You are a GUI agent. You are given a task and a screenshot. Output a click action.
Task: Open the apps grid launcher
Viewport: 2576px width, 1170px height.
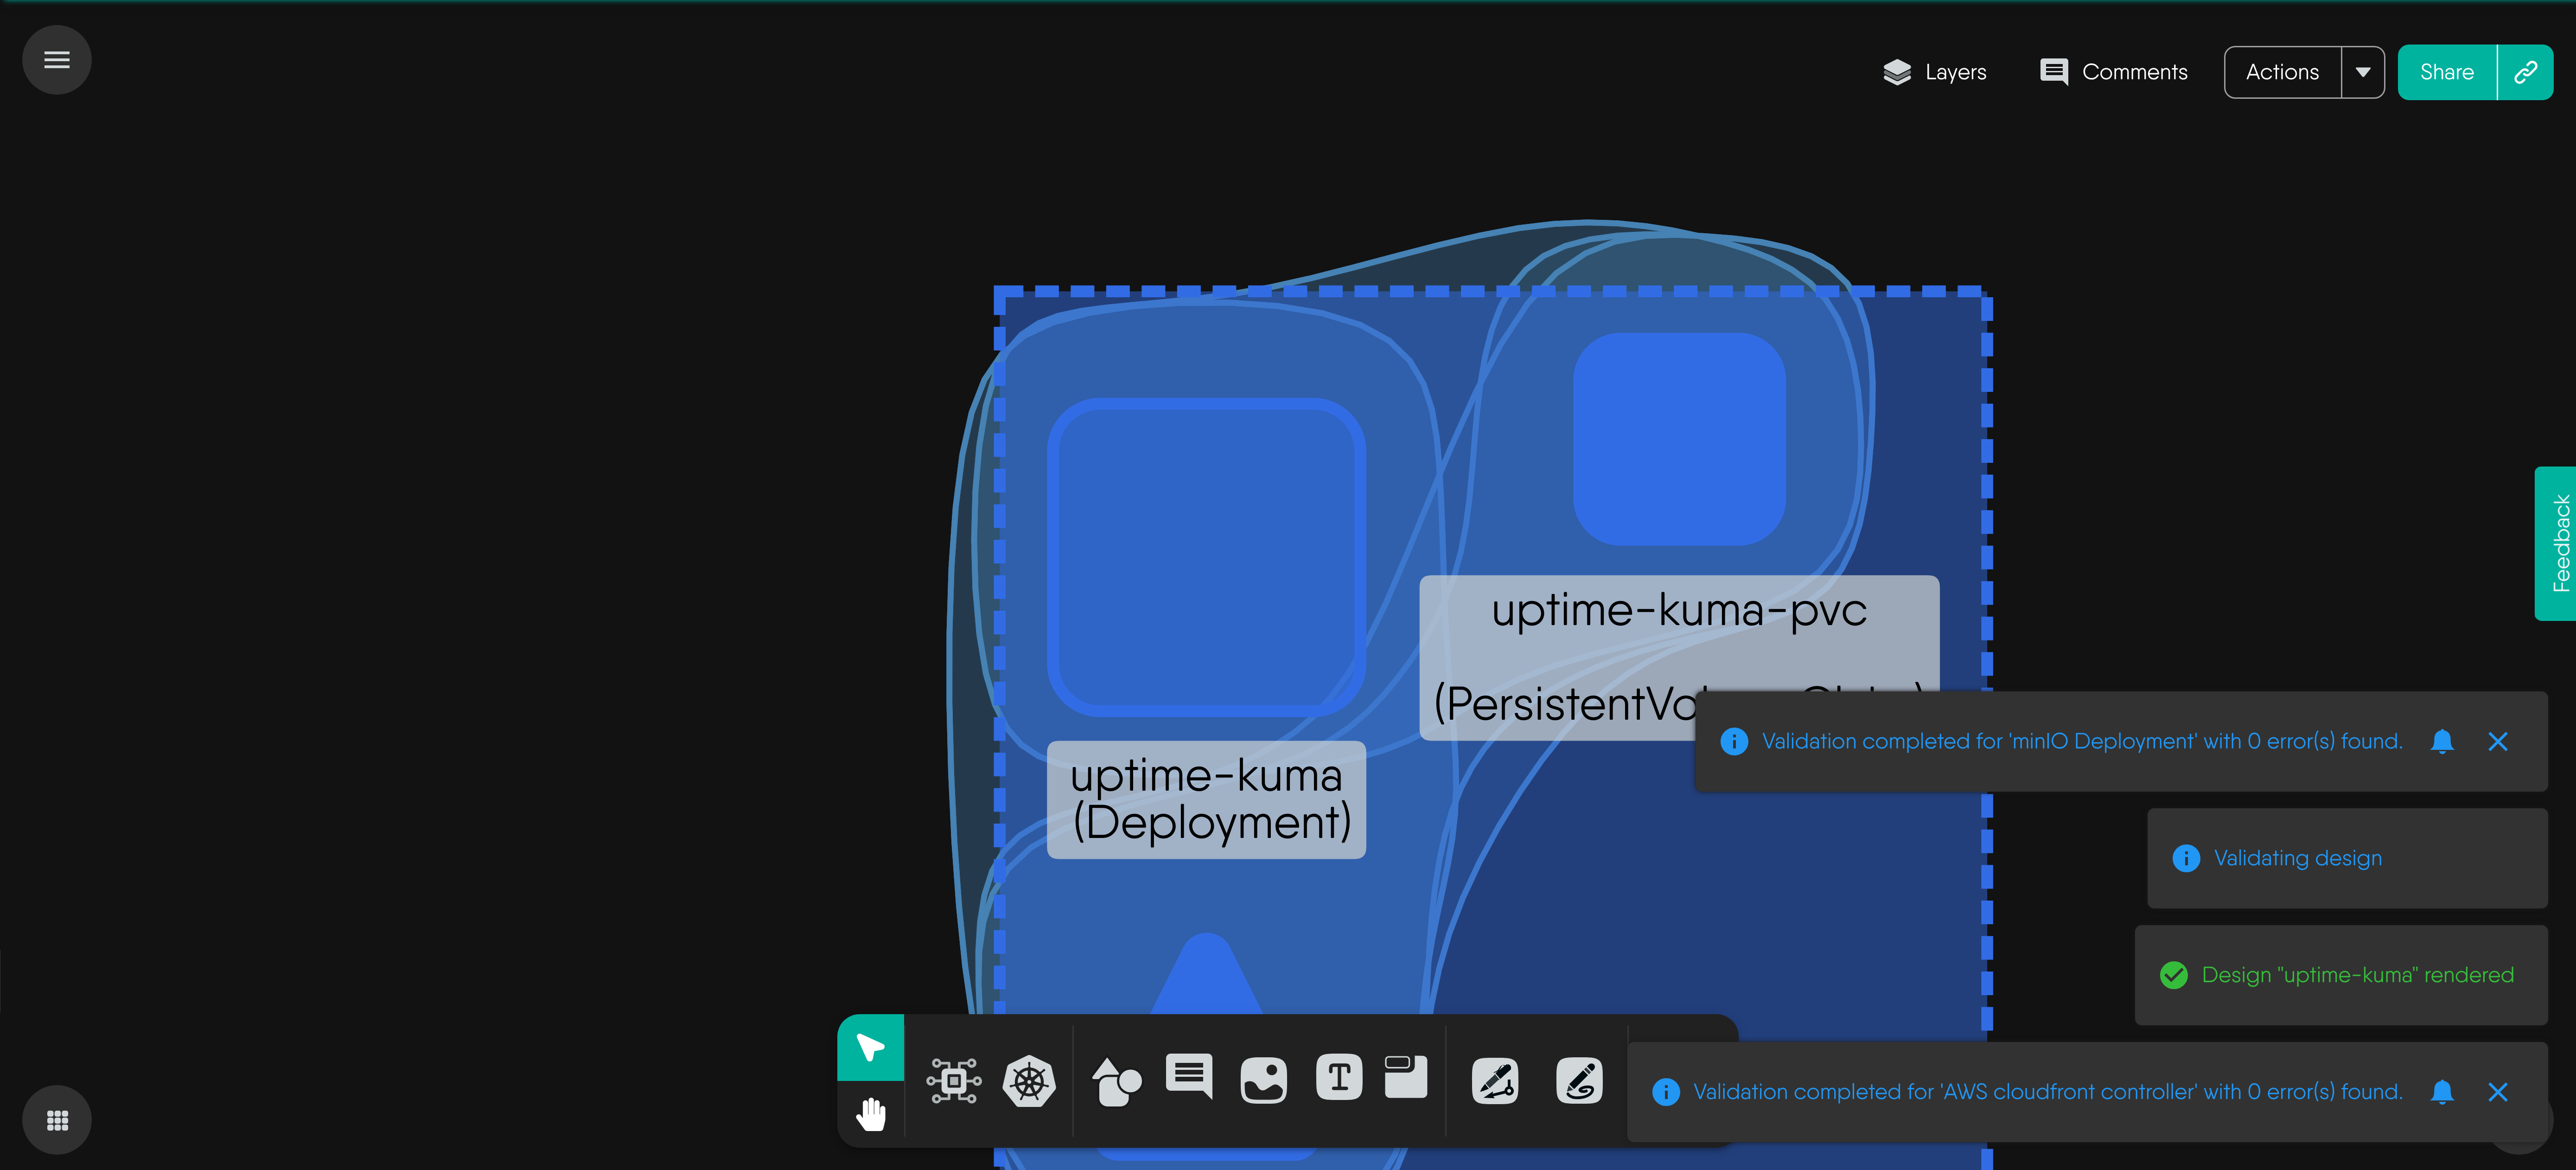(x=57, y=1120)
